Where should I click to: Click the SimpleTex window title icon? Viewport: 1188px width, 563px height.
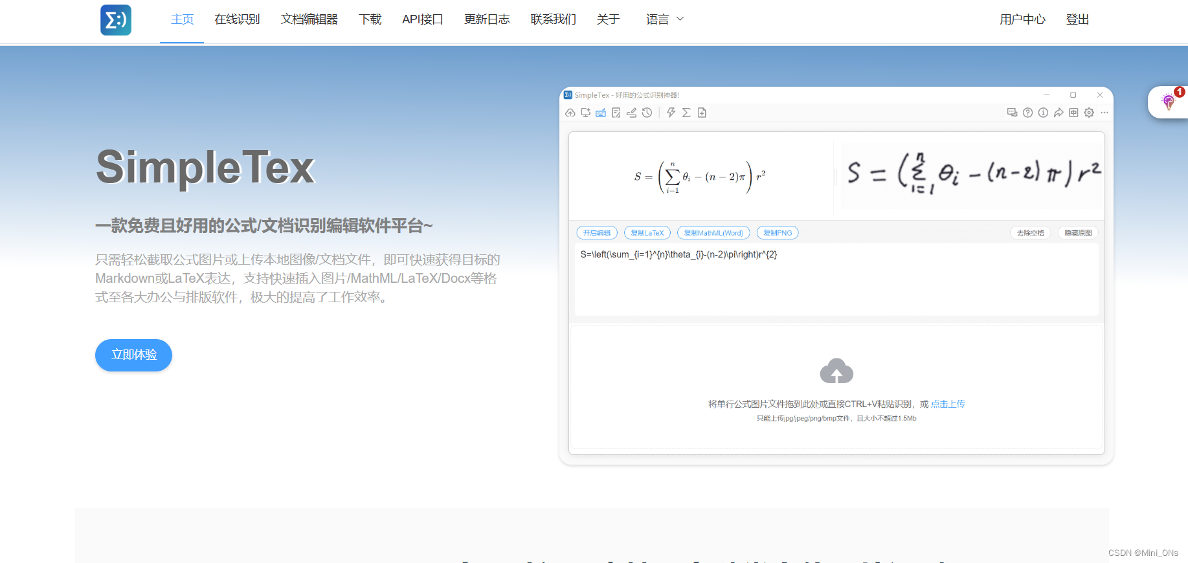point(568,95)
